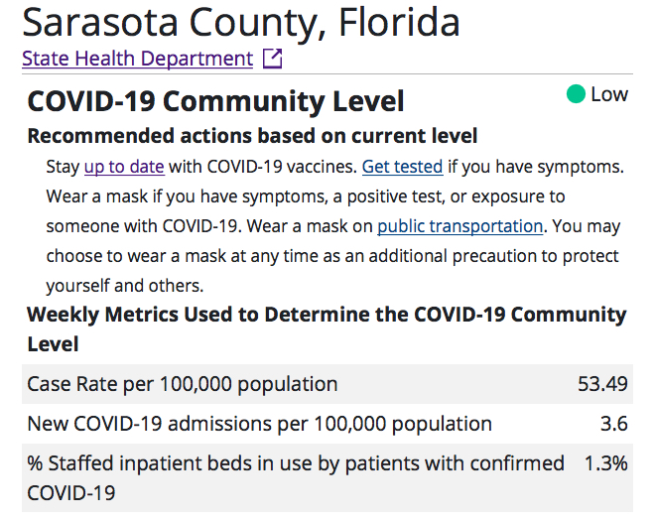Select the COVID-19 Community Level heading

click(215, 101)
